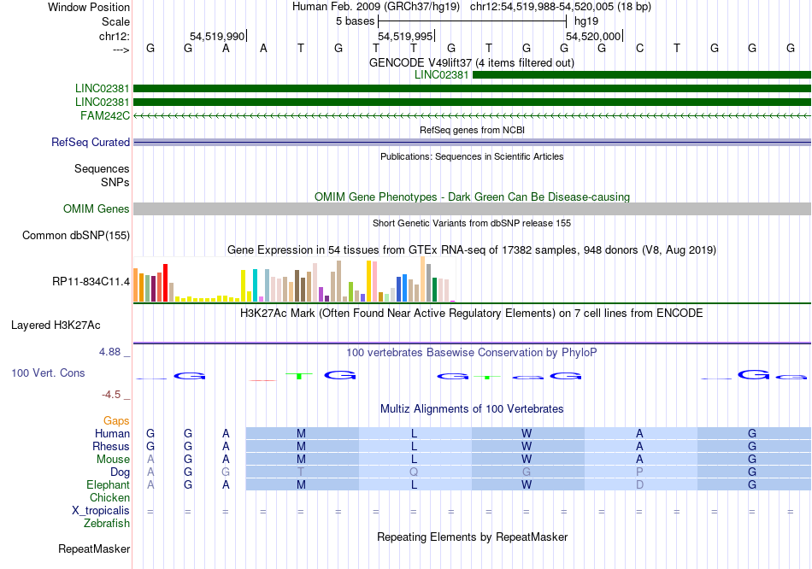Select the Mouse alignment row label

point(113,460)
